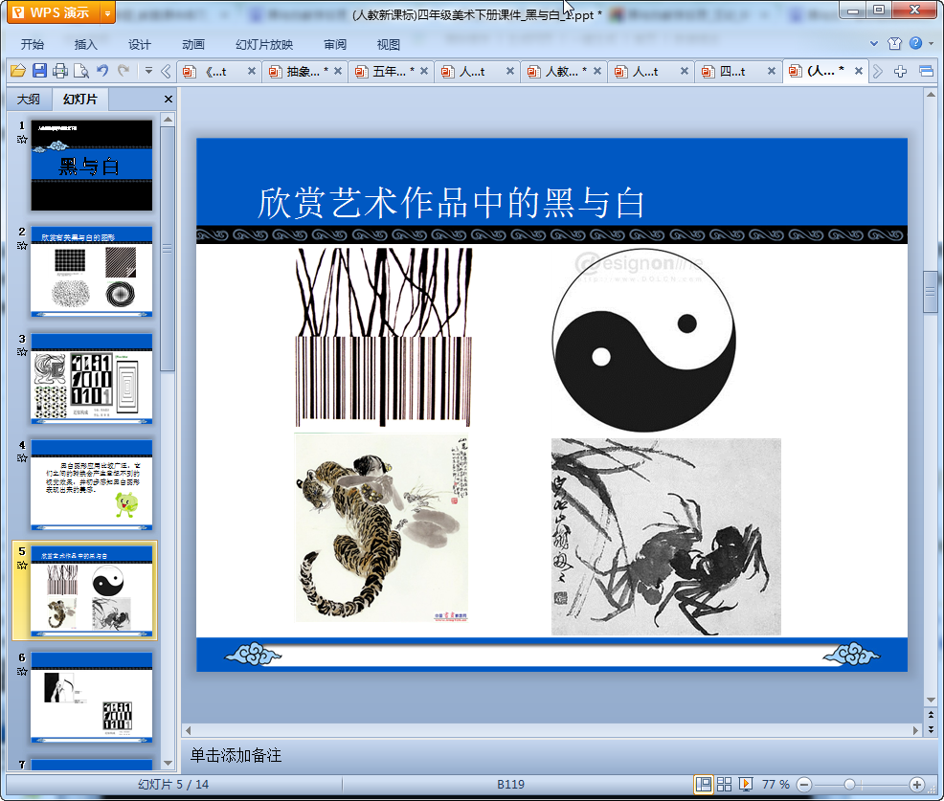Screen dimensions: 944x801
Task: Save the presentation with floppy disk icon
Action: click(40, 71)
